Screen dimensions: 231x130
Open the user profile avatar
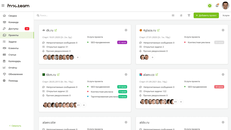tap(226, 5)
